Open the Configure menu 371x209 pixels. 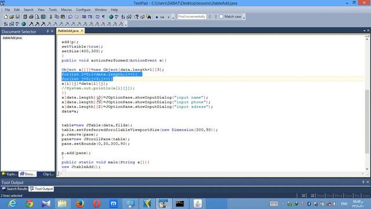pyautogui.click(x=83, y=10)
